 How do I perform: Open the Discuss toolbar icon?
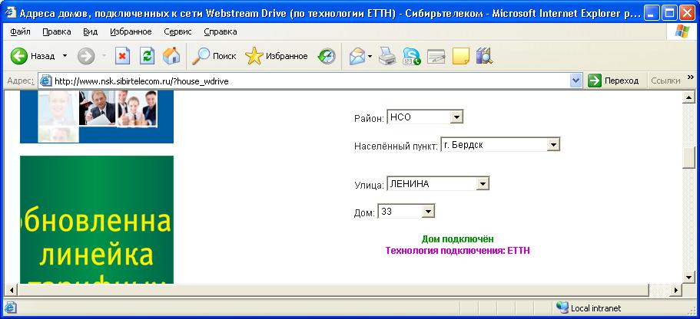(x=436, y=56)
